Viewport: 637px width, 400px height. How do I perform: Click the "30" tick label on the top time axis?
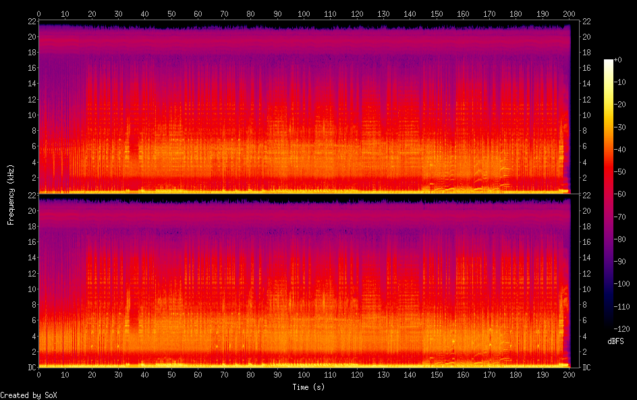coord(118,13)
